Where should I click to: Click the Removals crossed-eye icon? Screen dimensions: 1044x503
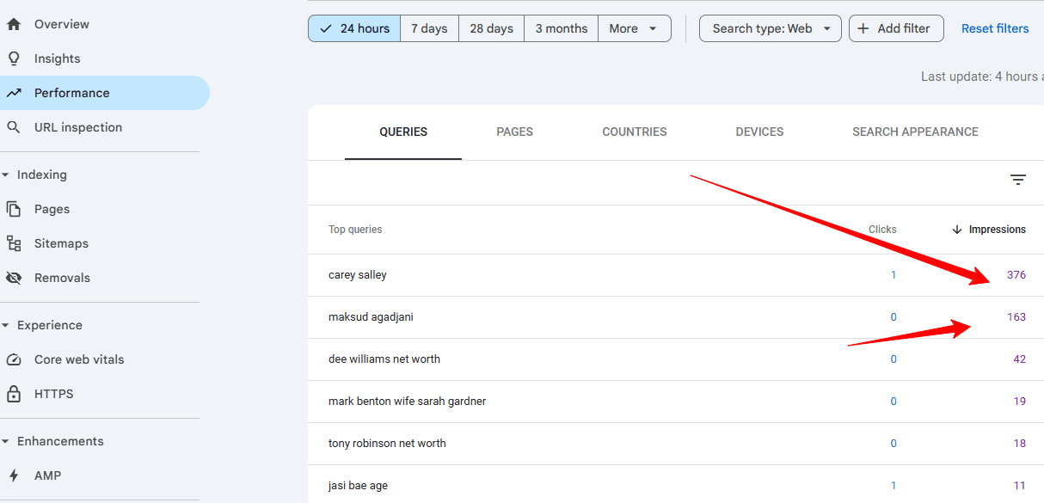(x=14, y=278)
